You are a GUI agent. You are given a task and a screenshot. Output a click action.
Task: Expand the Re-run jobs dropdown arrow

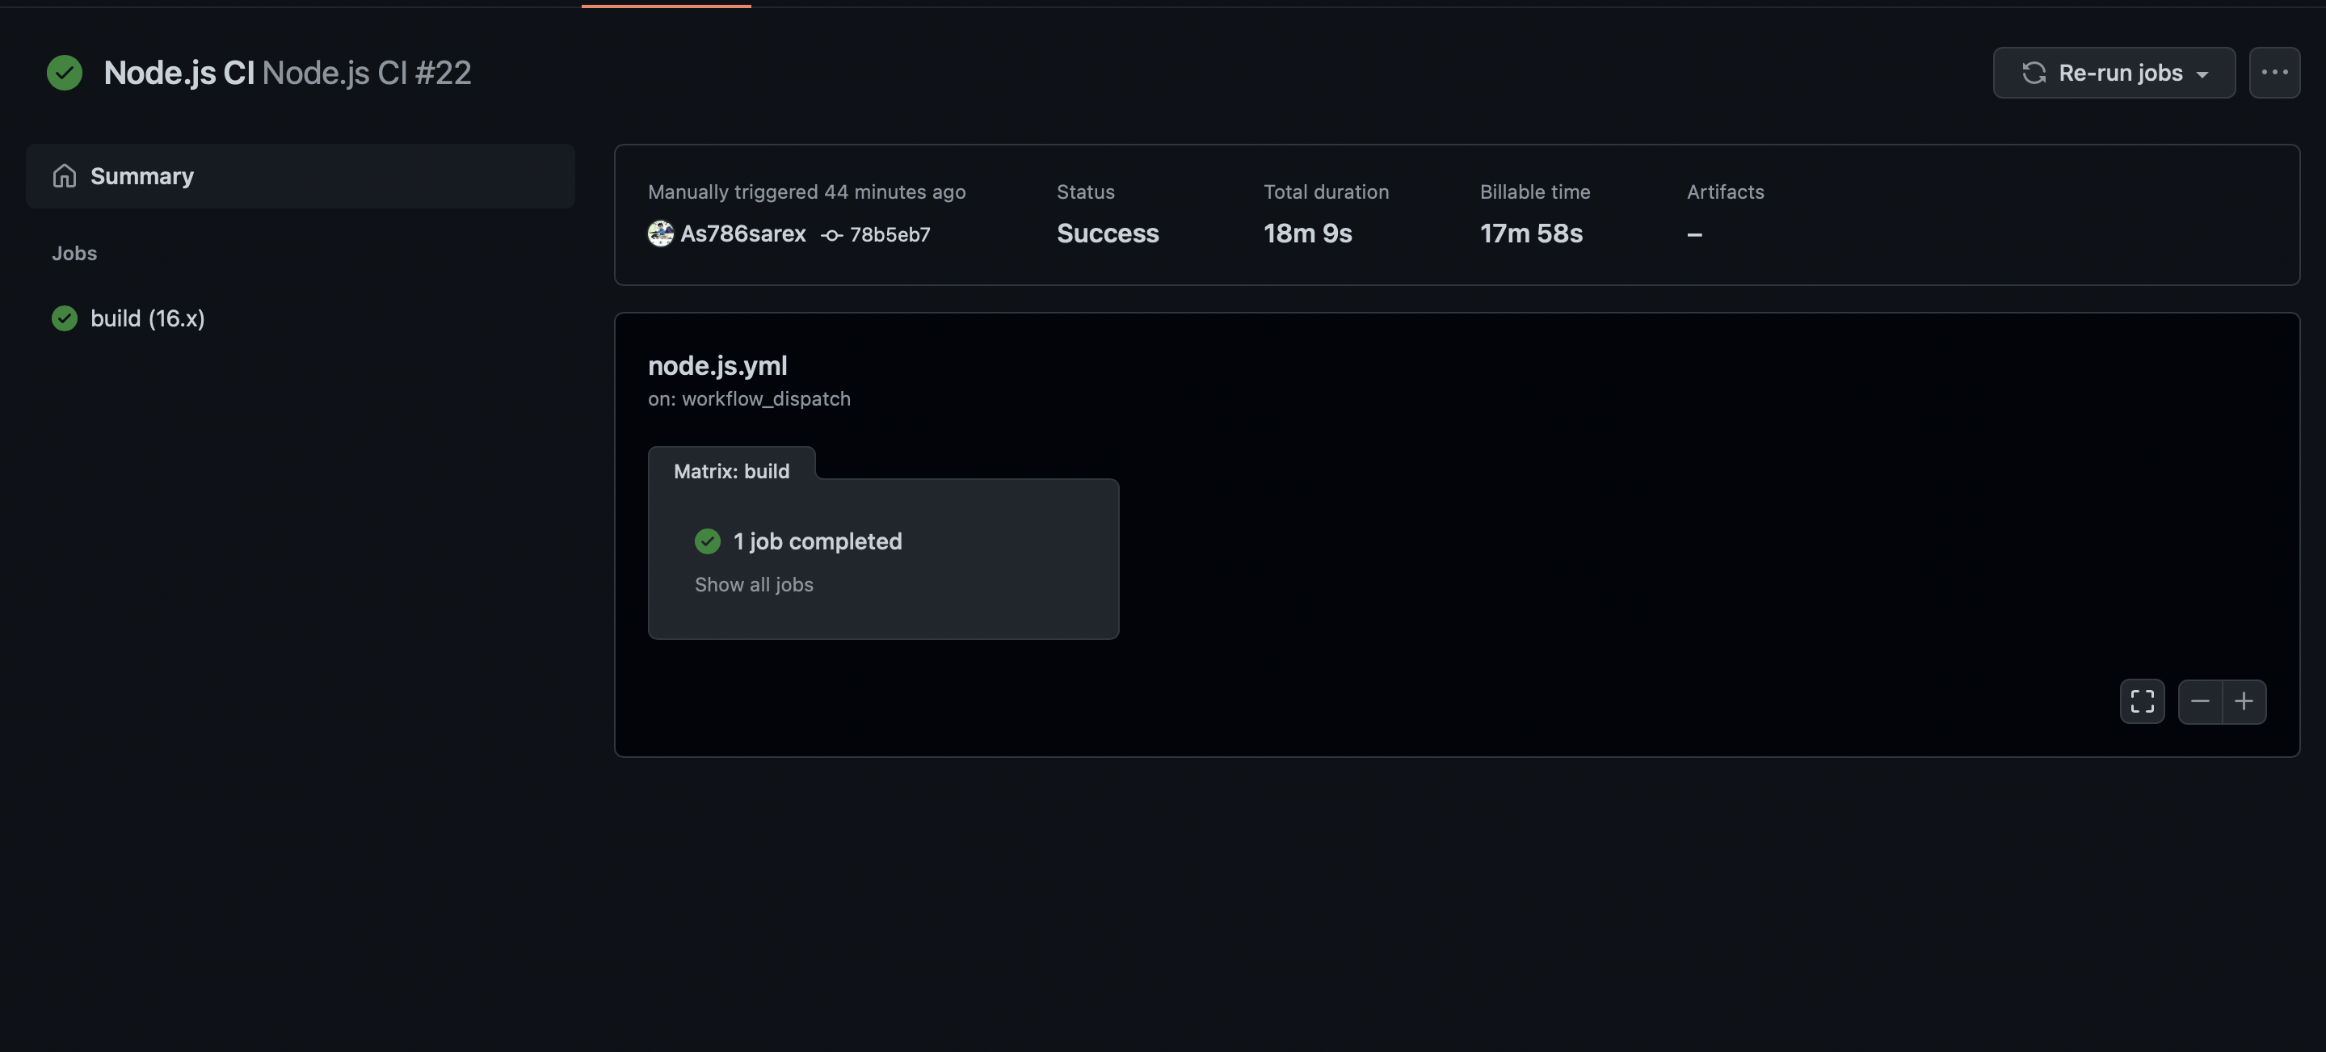pyautogui.click(x=2202, y=74)
